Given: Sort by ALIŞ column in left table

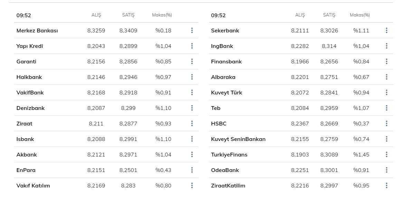Looking at the screenshot, I should tap(96, 15).
